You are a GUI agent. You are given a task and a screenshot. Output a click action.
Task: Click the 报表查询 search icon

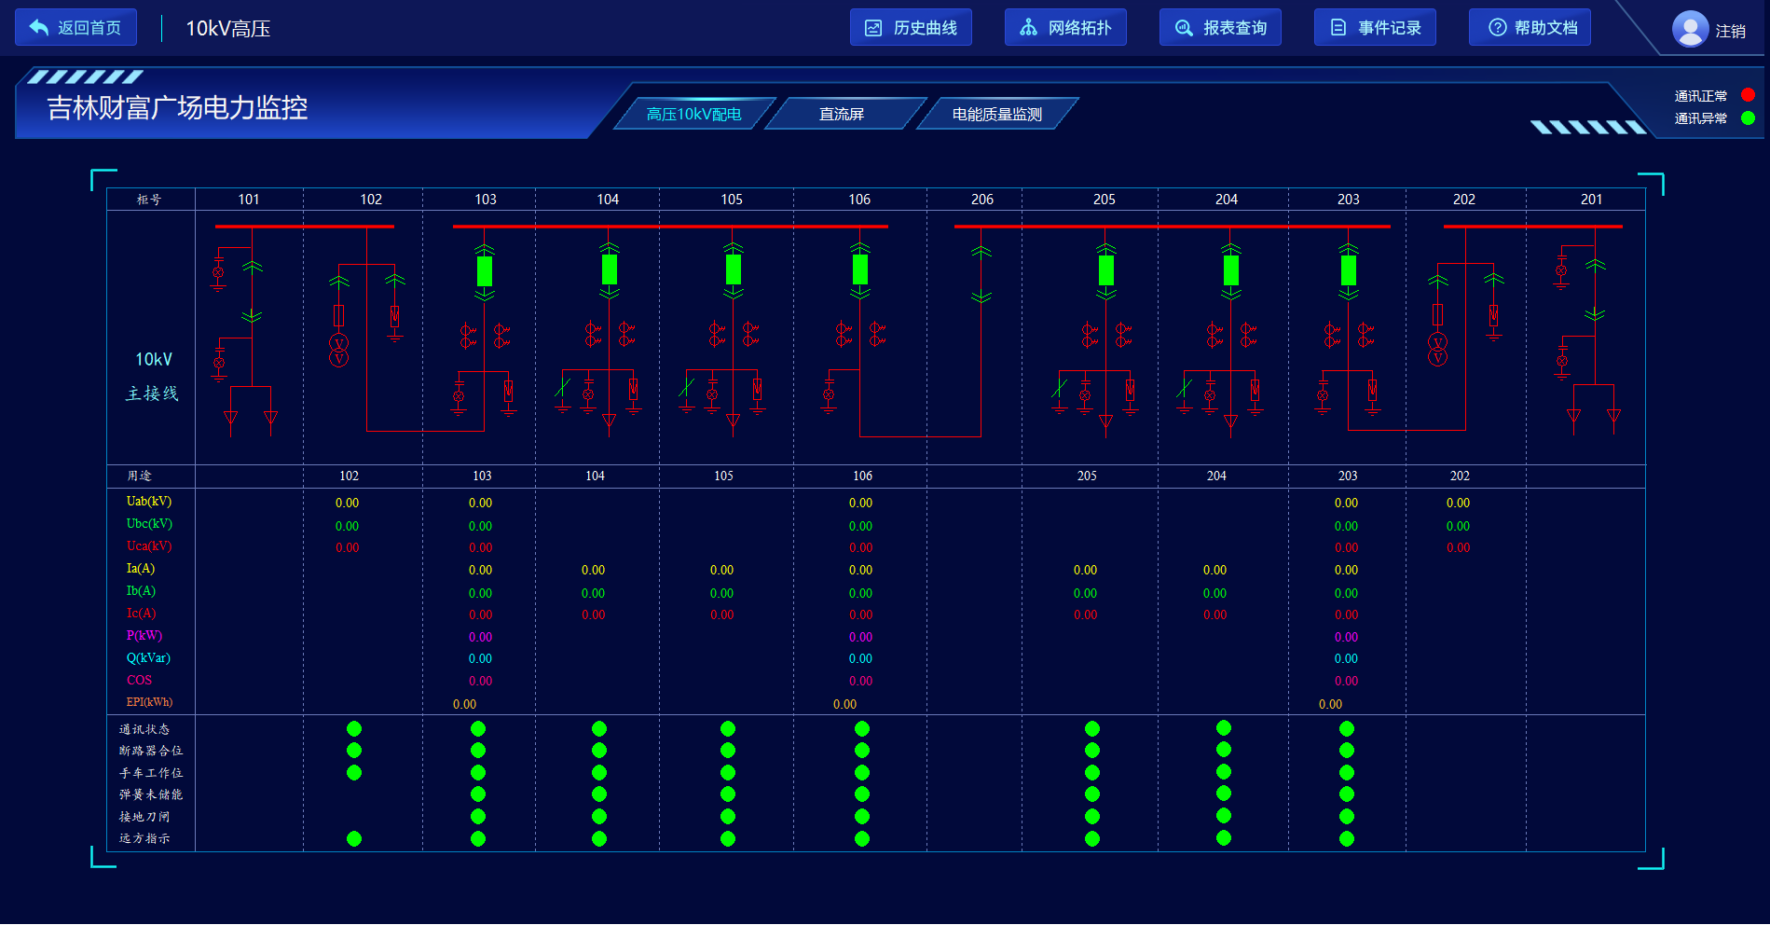point(1183,28)
